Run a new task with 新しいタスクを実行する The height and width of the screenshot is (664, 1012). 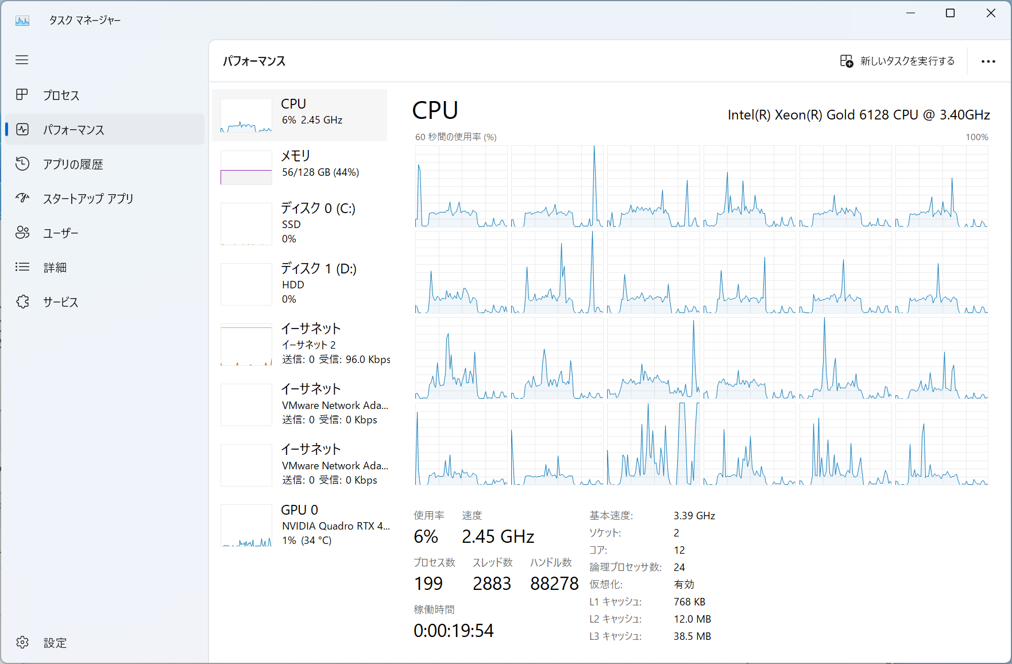[897, 61]
